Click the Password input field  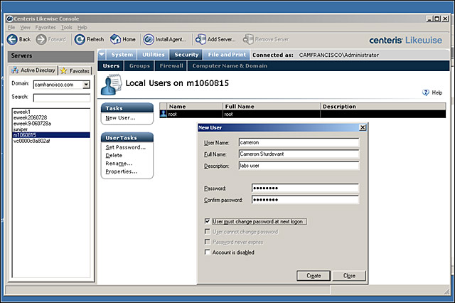click(x=305, y=188)
